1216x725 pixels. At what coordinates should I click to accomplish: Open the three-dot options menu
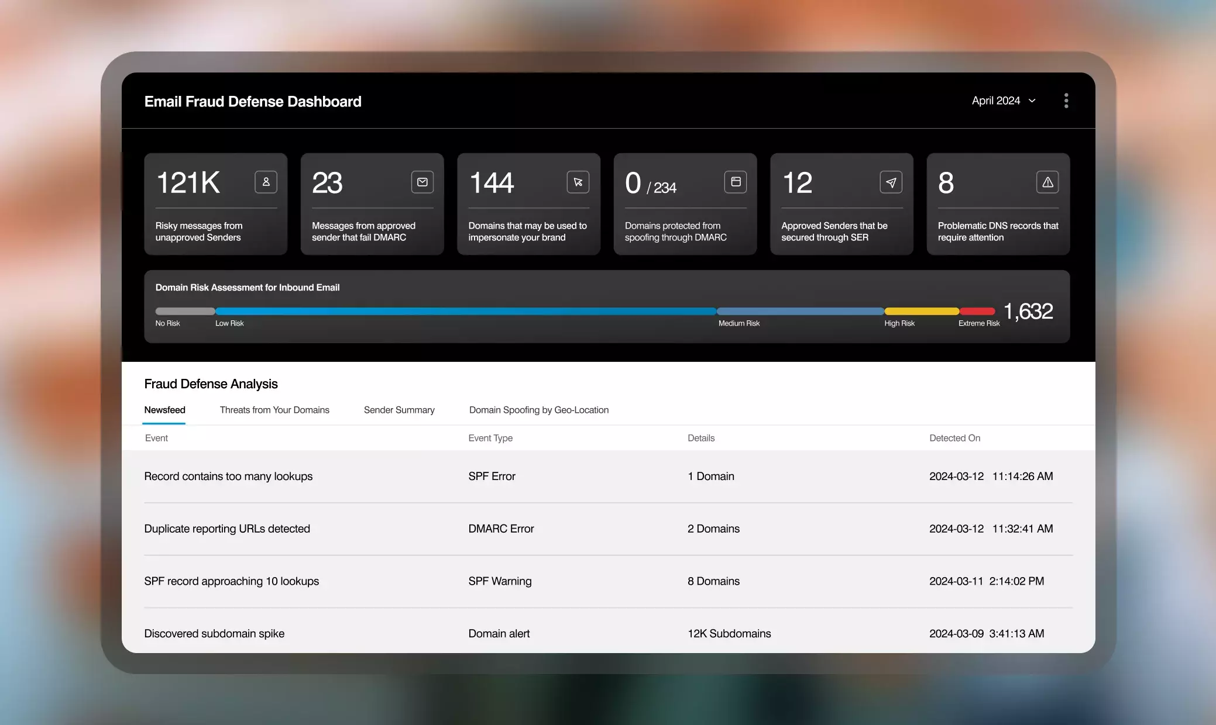pos(1066,101)
